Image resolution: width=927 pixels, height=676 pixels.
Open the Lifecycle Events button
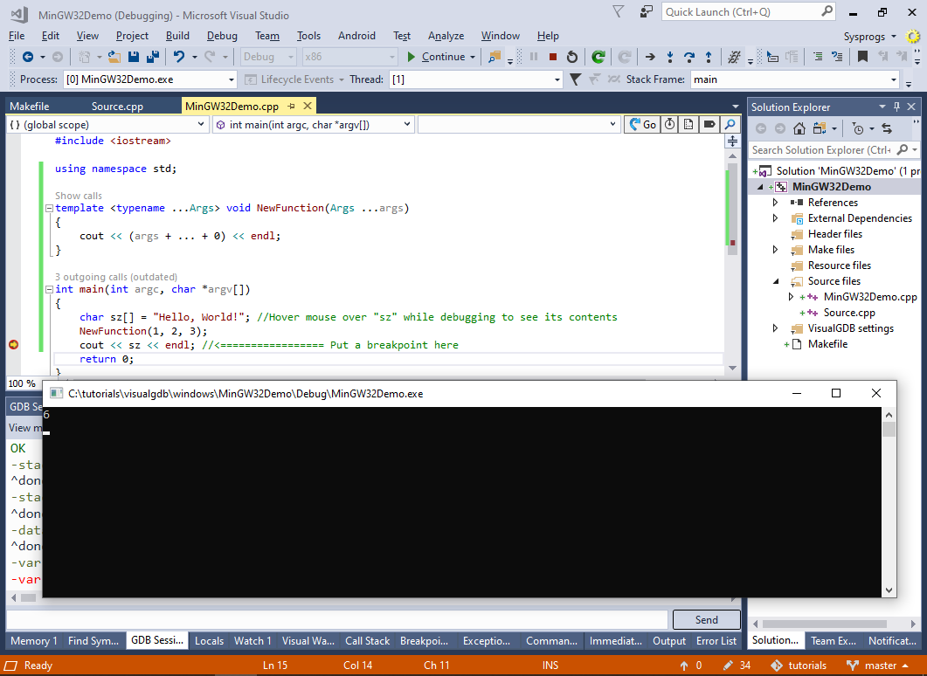[294, 79]
